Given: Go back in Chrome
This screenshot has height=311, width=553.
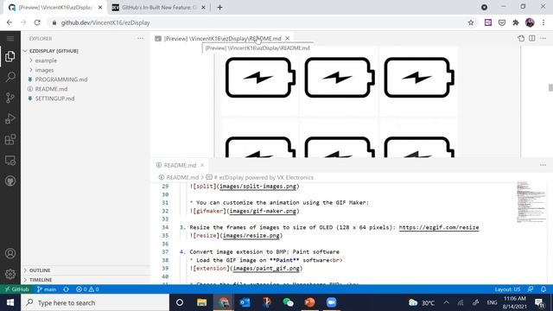Looking at the screenshot, I should [x=10, y=22].
